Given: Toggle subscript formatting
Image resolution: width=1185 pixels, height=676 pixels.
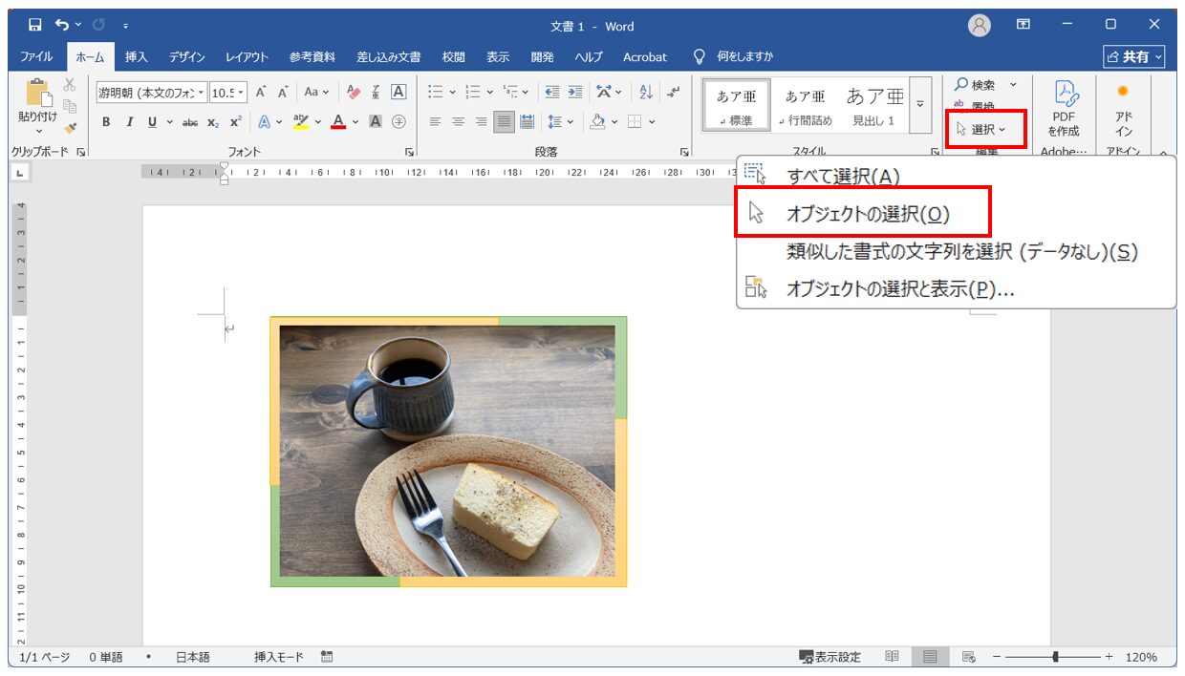Looking at the screenshot, I should (x=213, y=122).
